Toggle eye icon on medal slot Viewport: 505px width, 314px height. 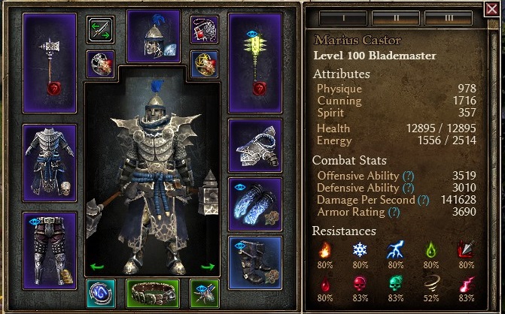202,288
